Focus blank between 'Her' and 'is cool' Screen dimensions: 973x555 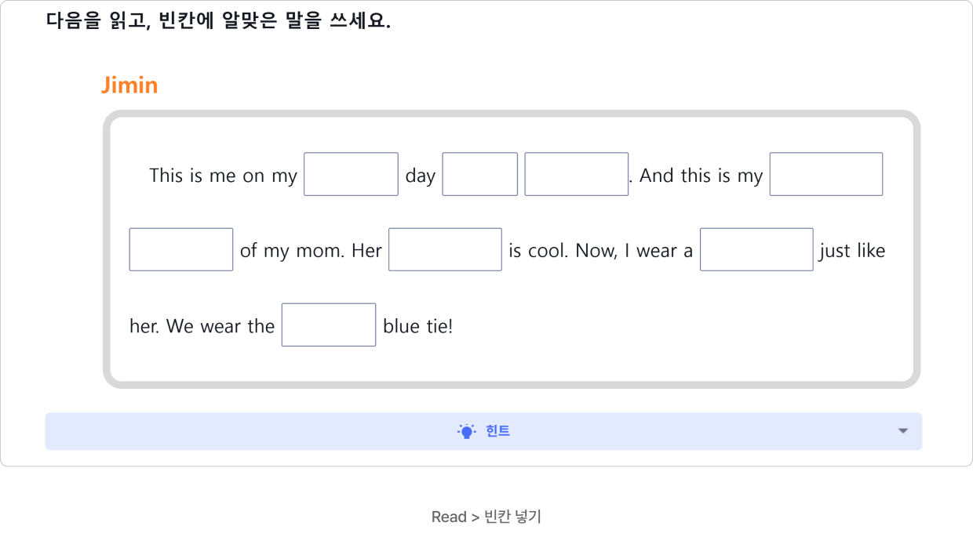coord(445,249)
